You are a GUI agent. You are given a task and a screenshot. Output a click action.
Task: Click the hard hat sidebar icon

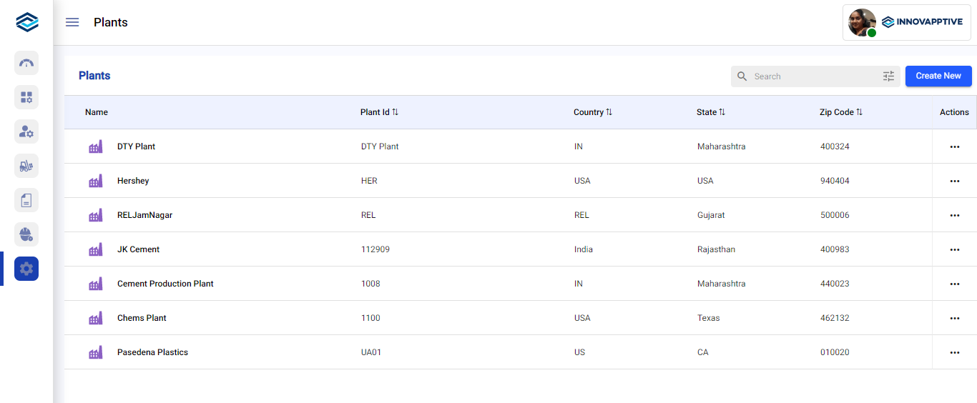(26, 234)
